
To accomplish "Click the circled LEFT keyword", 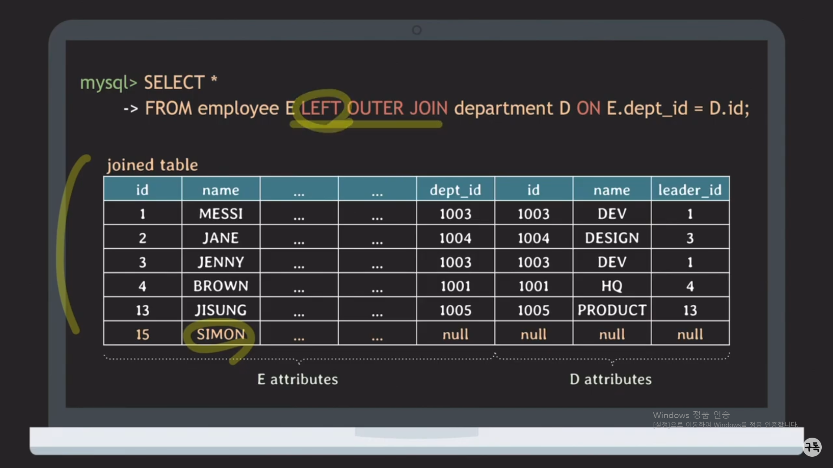I will pos(321,108).
